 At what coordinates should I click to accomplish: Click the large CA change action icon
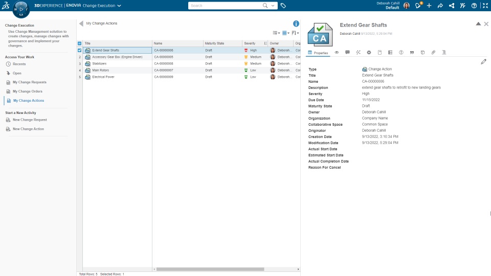[320, 35]
